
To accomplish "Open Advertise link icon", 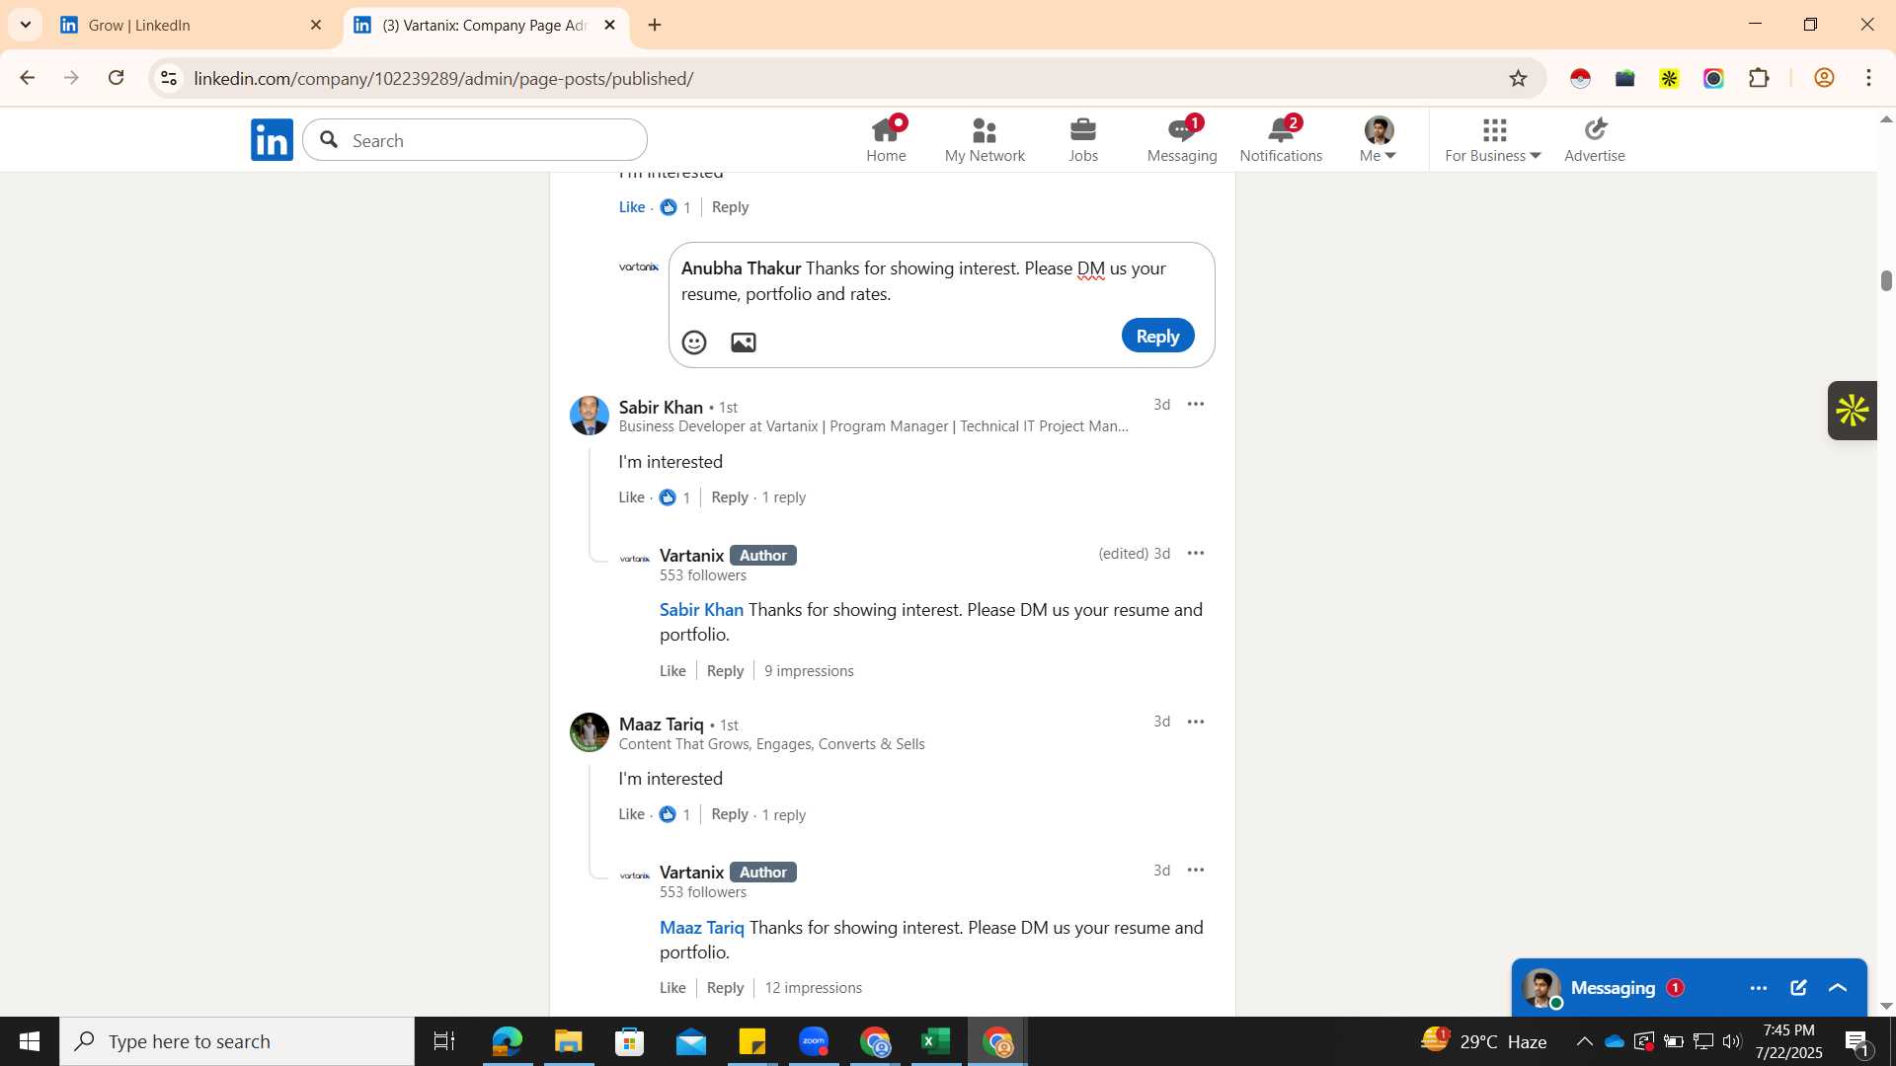I will pos(1595,140).
